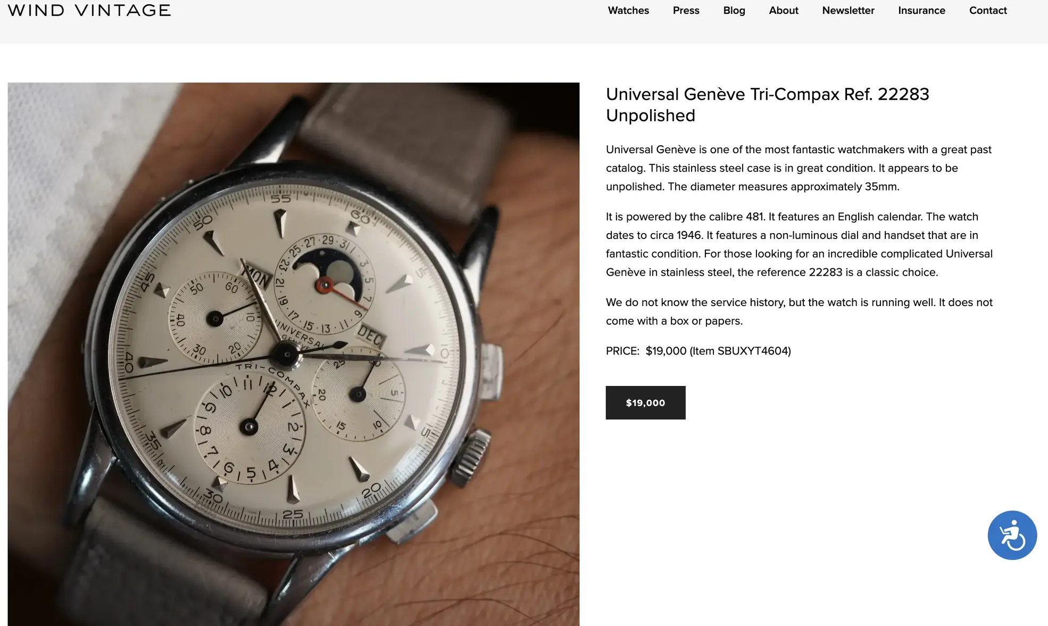Click the black $19,000 price button
The image size is (1048, 626).
click(645, 402)
